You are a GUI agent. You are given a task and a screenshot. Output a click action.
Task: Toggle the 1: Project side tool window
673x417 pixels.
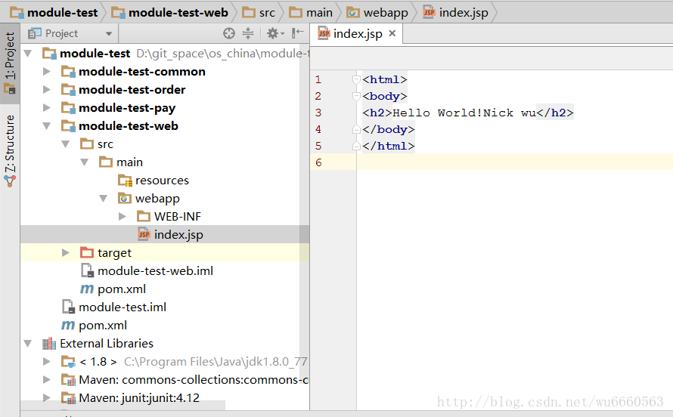[10, 62]
